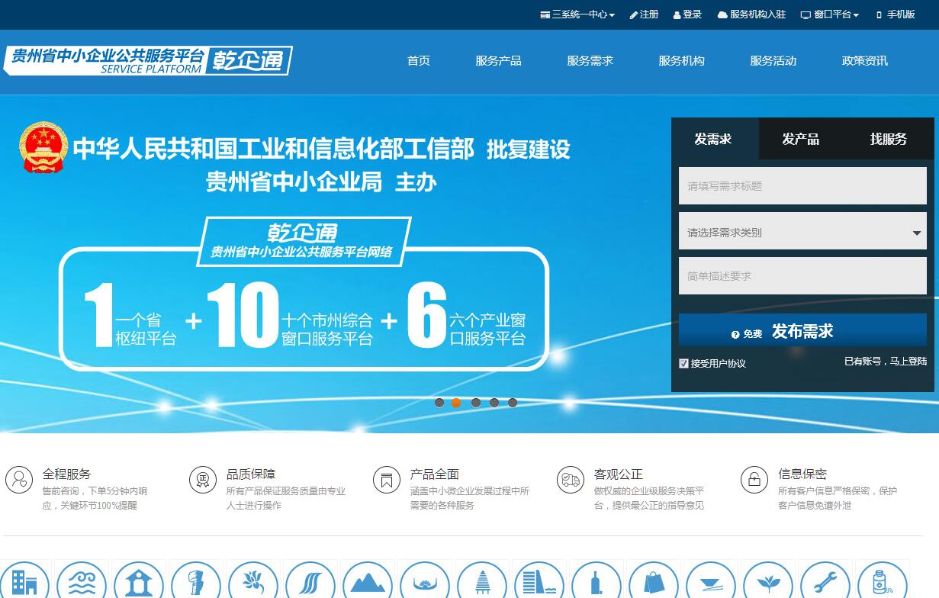Screen dimensions: 939x598
Task: Click the classical columned building icon
Action: pyautogui.click(x=139, y=584)
